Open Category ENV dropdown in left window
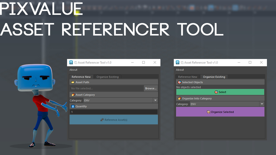The height and width of the screenshot is (155, 276). (x=120, y=100)
